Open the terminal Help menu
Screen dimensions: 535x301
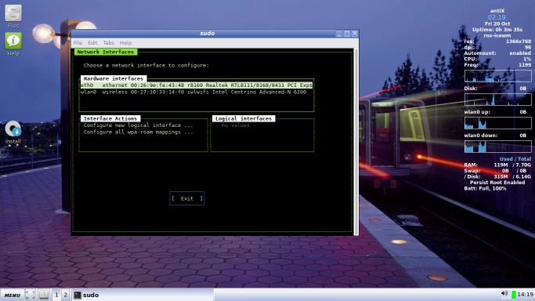pyautogui.click(x=125, y=42)
